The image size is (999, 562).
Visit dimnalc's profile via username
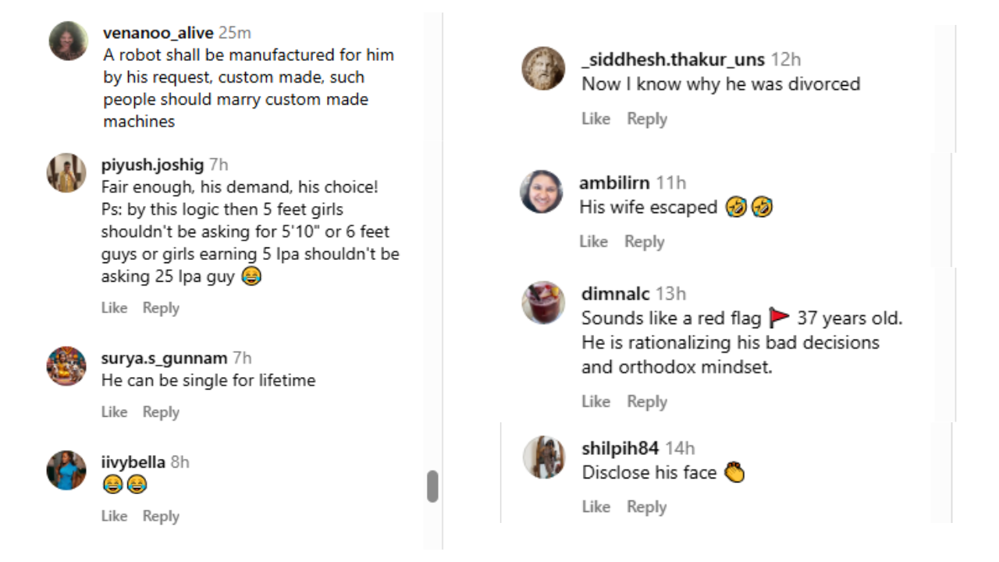click(x=615, y=293)
